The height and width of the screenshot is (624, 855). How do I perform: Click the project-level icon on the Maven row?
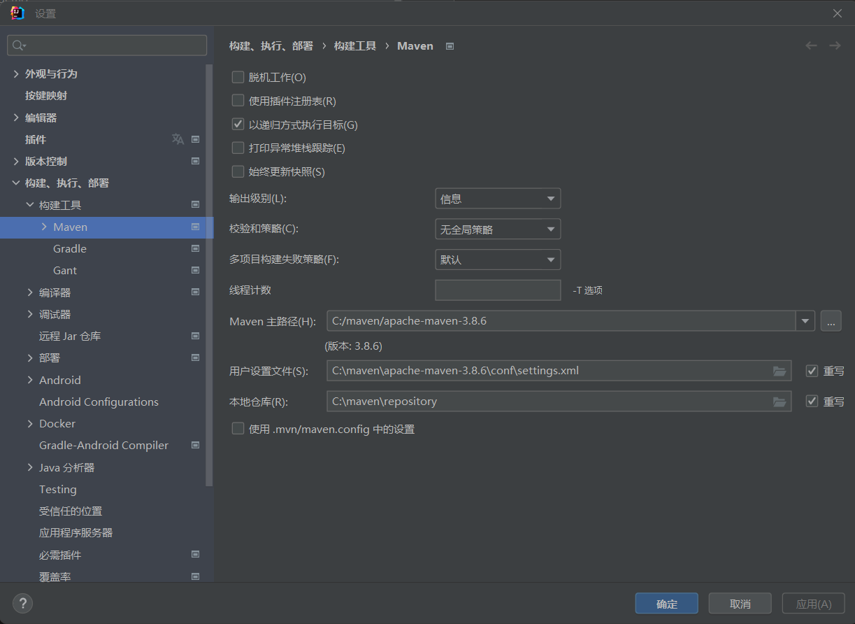196,227
